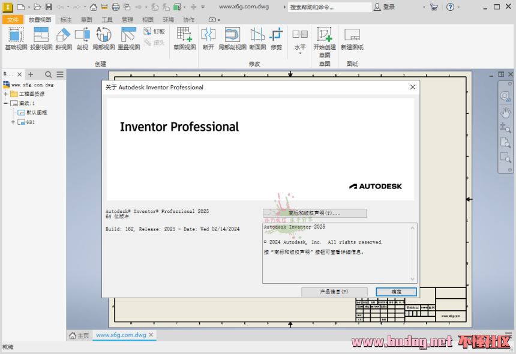
Task: Close the model browser tab
Action: pyautogui.click(x=19, y=74)
